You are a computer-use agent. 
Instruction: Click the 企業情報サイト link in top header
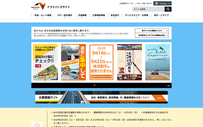click(126, 3)
